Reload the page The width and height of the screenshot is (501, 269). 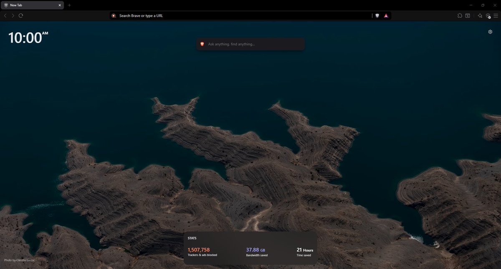[x=20, y=15]
